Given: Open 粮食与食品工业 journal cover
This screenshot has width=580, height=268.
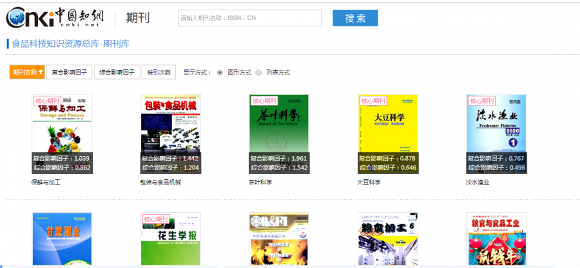Looking at the screenshot, I should pos(496,240).
